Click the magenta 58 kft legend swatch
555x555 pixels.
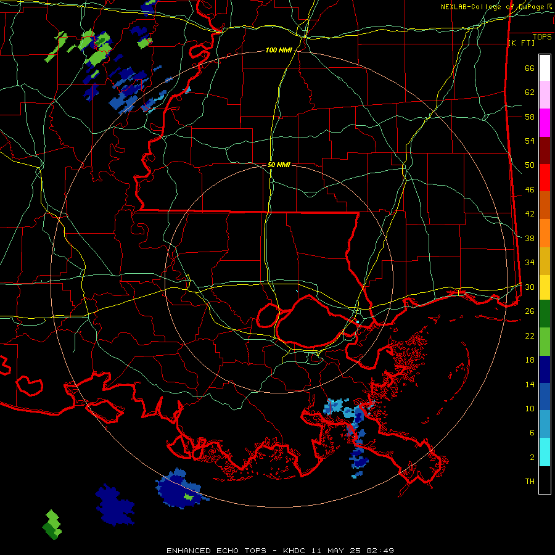coord(545,123)
